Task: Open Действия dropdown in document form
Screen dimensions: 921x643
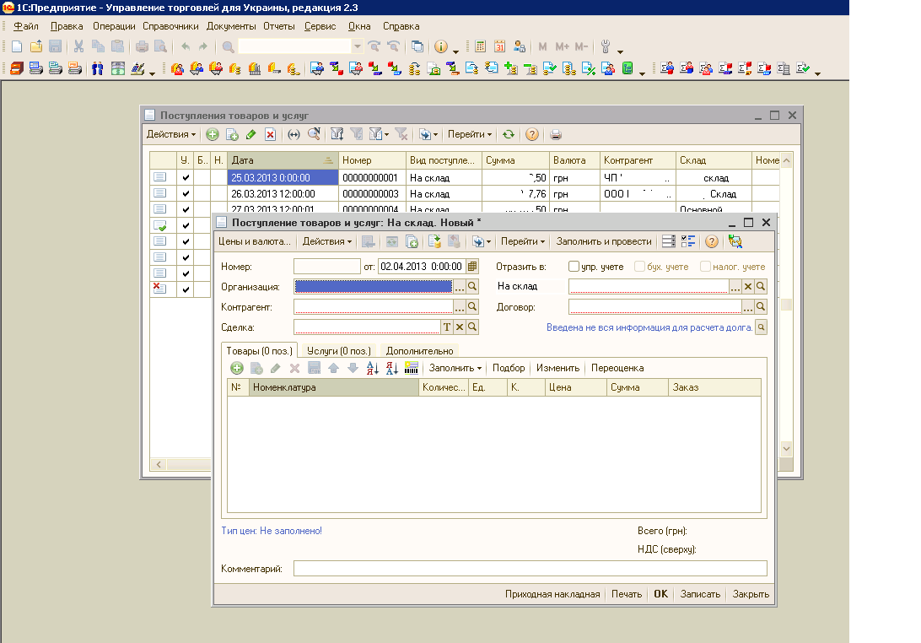Action: point(327,241)
